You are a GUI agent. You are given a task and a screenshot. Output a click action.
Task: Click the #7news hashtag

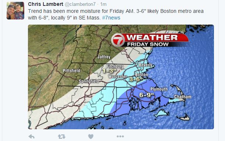(111, 18)
